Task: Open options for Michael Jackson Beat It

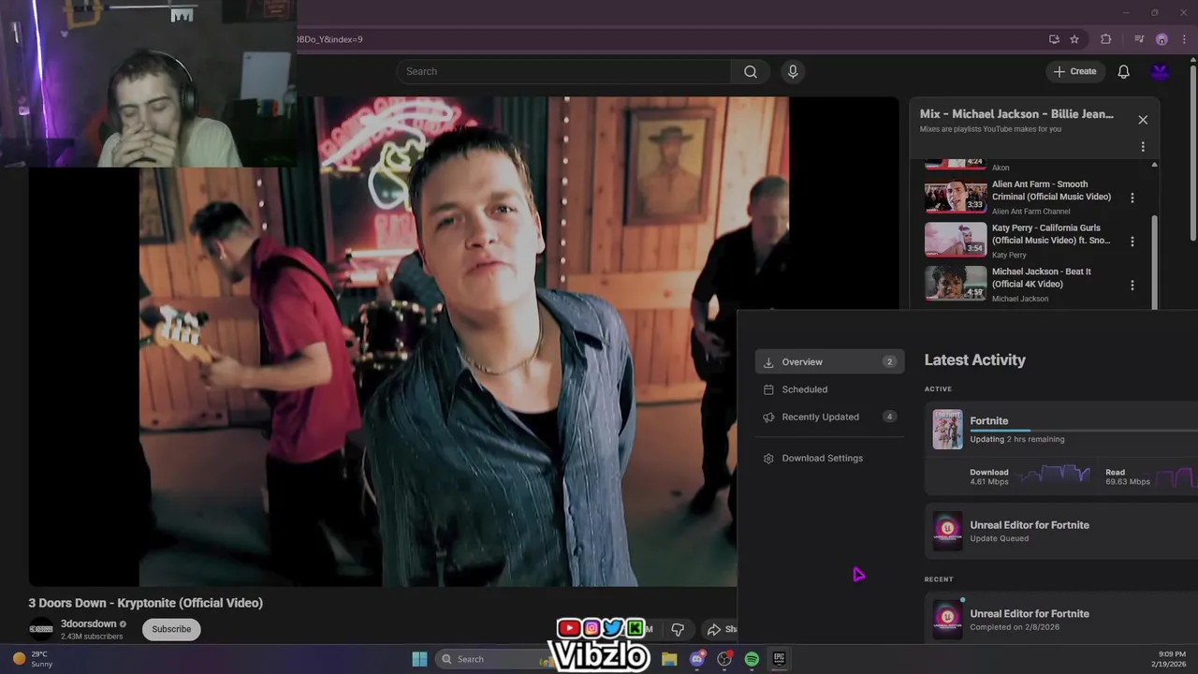Action: 1132,285
